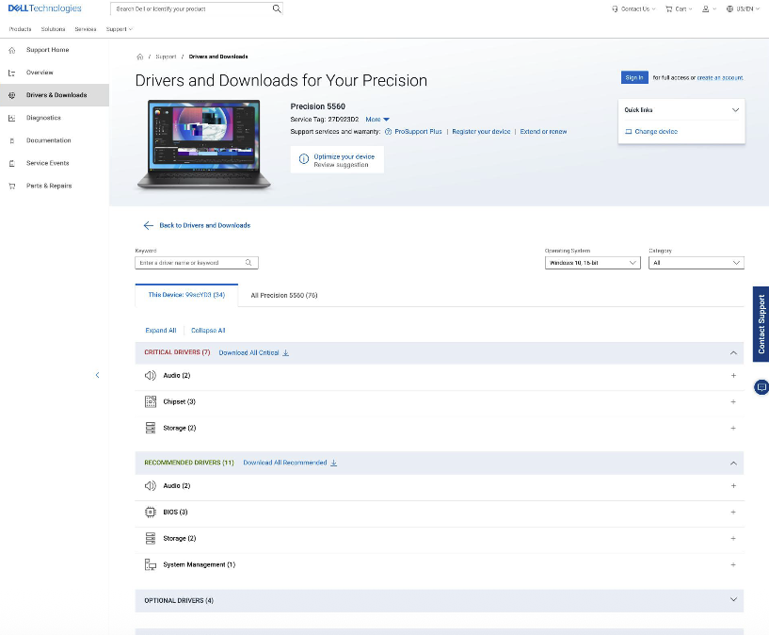Viewport: 769px width, 635px height.
Task: Click the create an account link
Action: tap(720, 77)
